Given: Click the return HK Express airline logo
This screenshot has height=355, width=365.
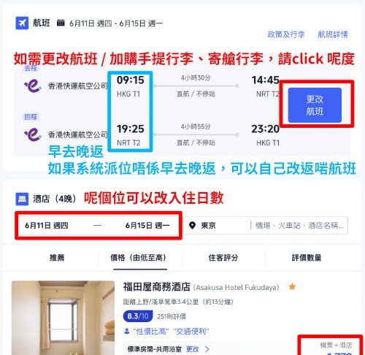Looking at the screenshot, I should point(33,134).
